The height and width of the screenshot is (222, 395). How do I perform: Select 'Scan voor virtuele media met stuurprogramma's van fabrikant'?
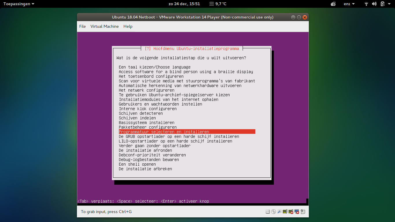coord(187,81)
